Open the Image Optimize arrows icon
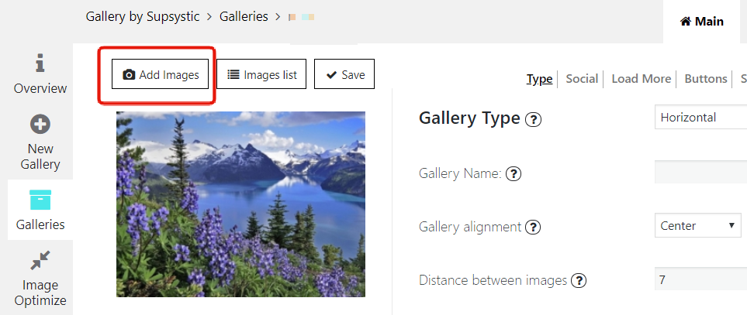Image resolution: width=747 pixels, height=315 pixels. [x=40, y=260]
